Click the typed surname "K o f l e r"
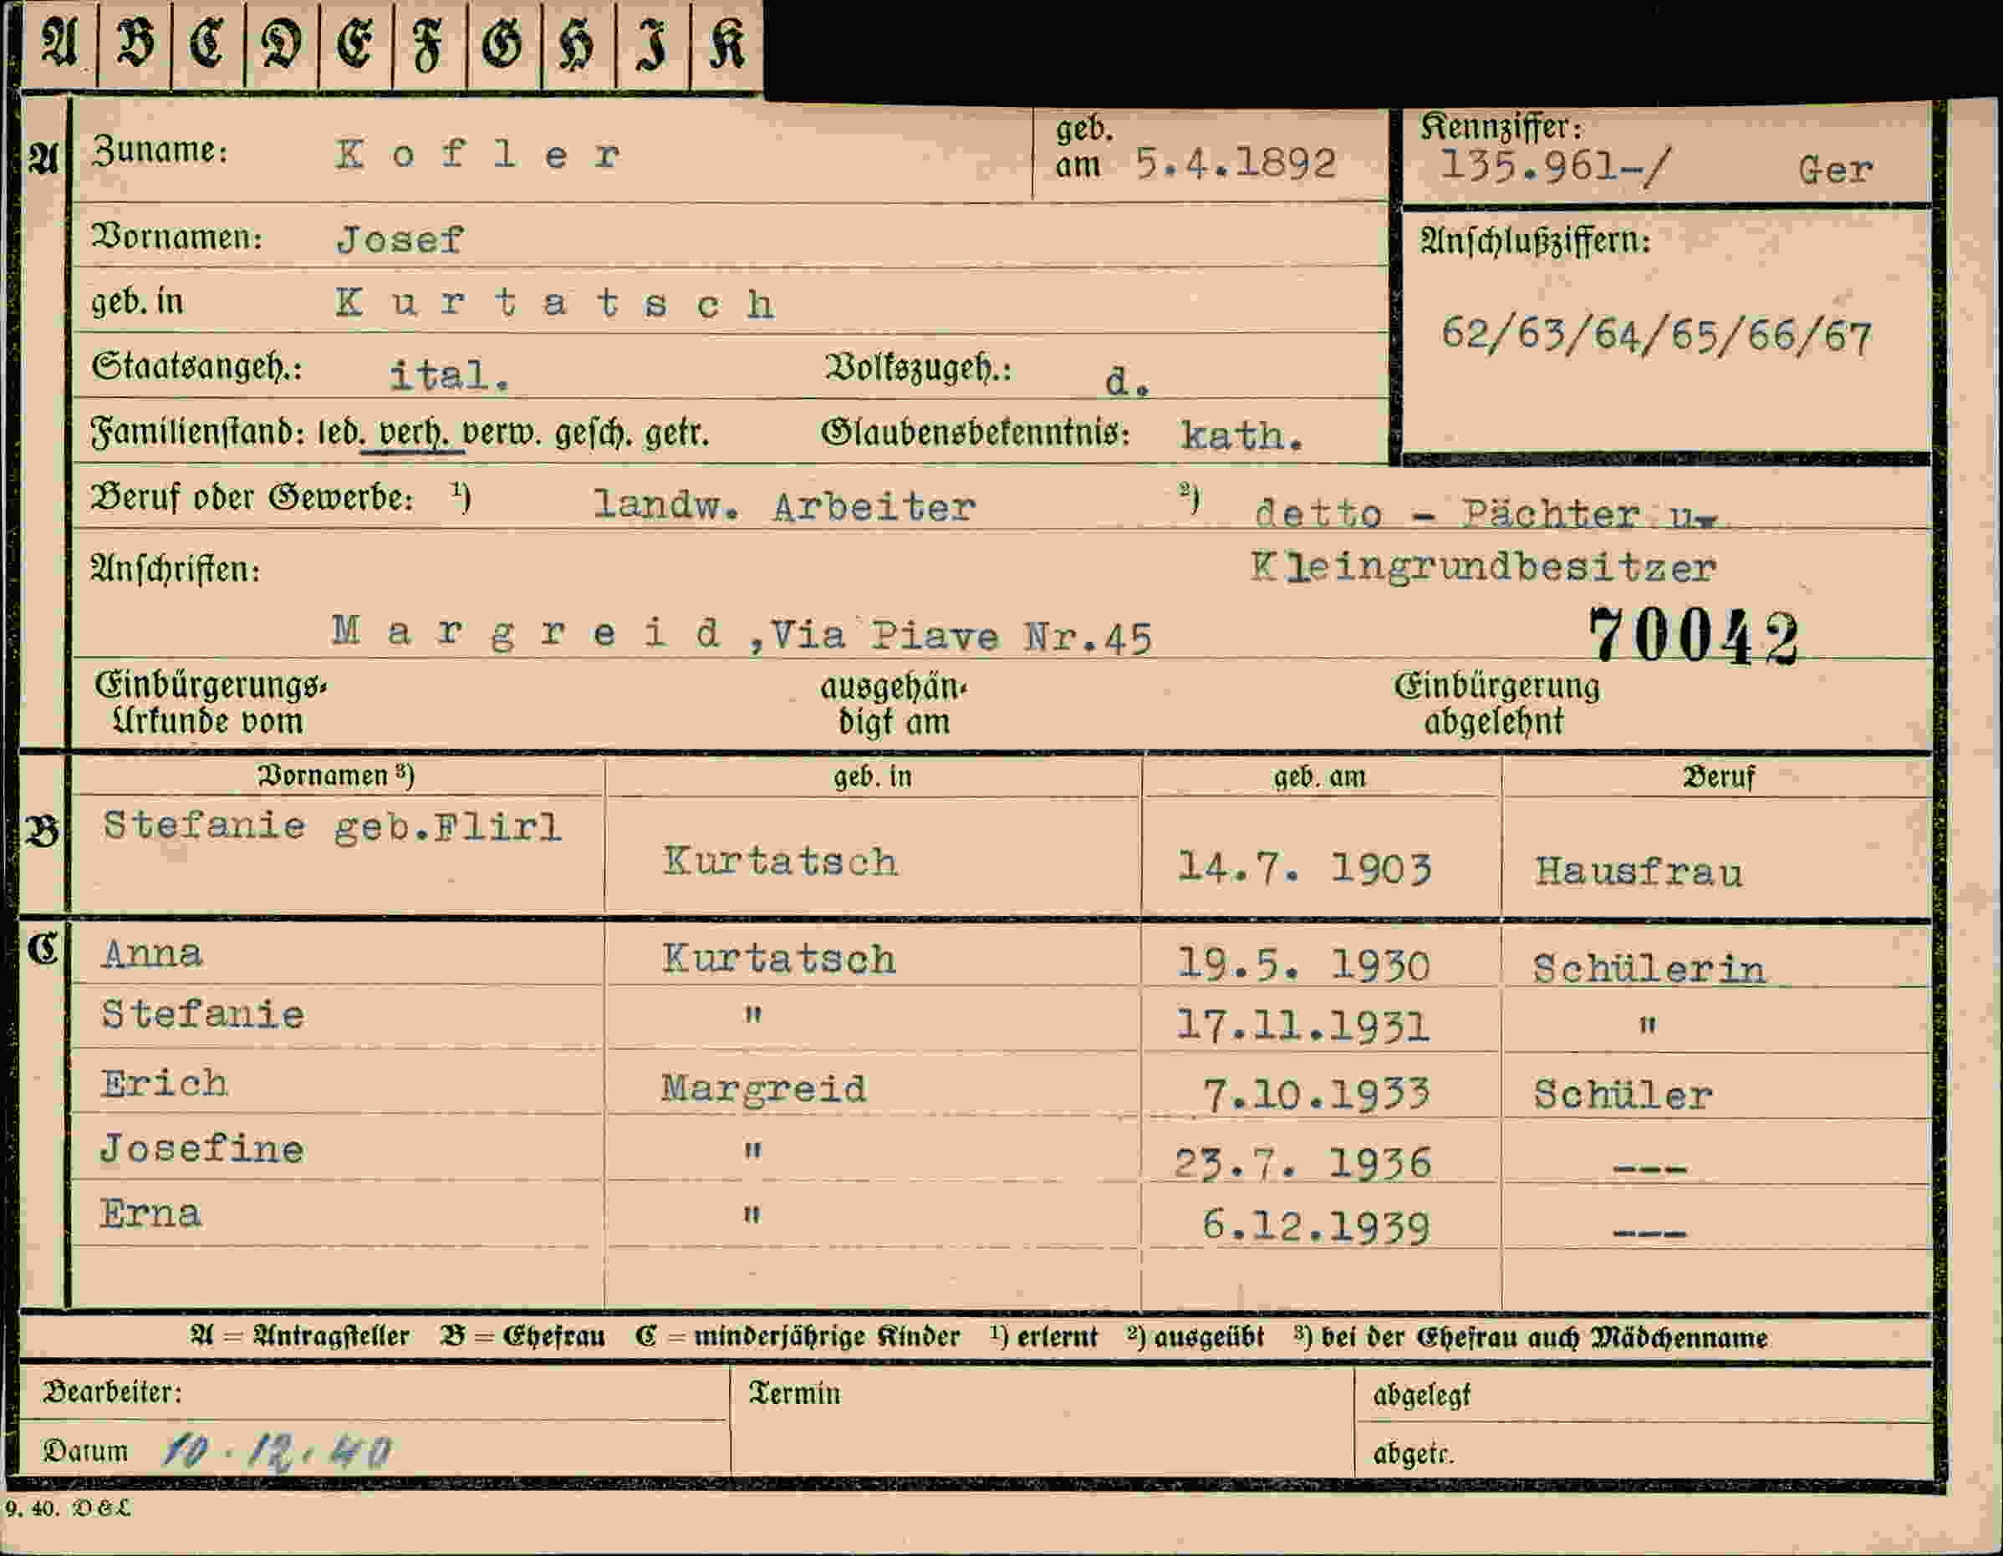The height and width of the screenshot is (1556, 2003). (478, 155)
